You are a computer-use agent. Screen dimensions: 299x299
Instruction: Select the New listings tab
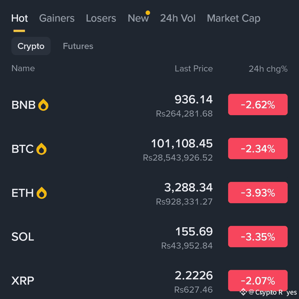click(138, 18)
